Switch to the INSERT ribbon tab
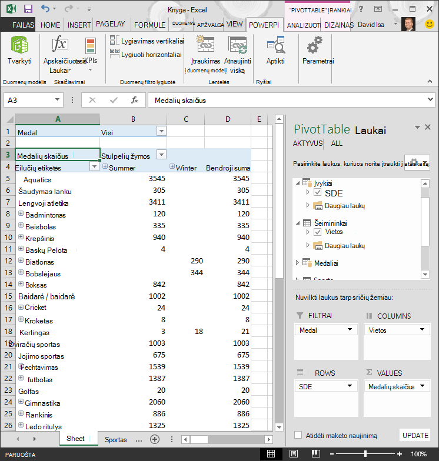Viewport: 439px width, 461px height. coord(79,25)
